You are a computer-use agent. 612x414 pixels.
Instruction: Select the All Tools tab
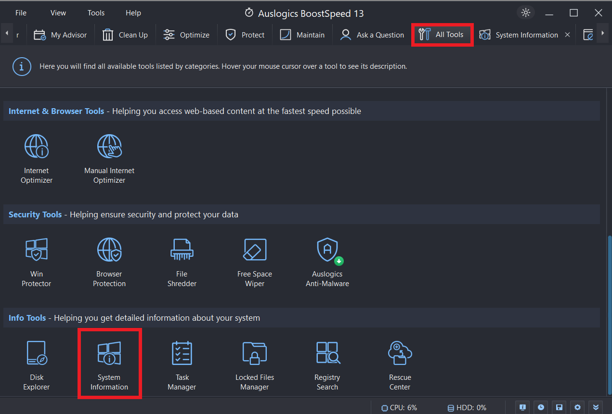(x=442, y=35)
